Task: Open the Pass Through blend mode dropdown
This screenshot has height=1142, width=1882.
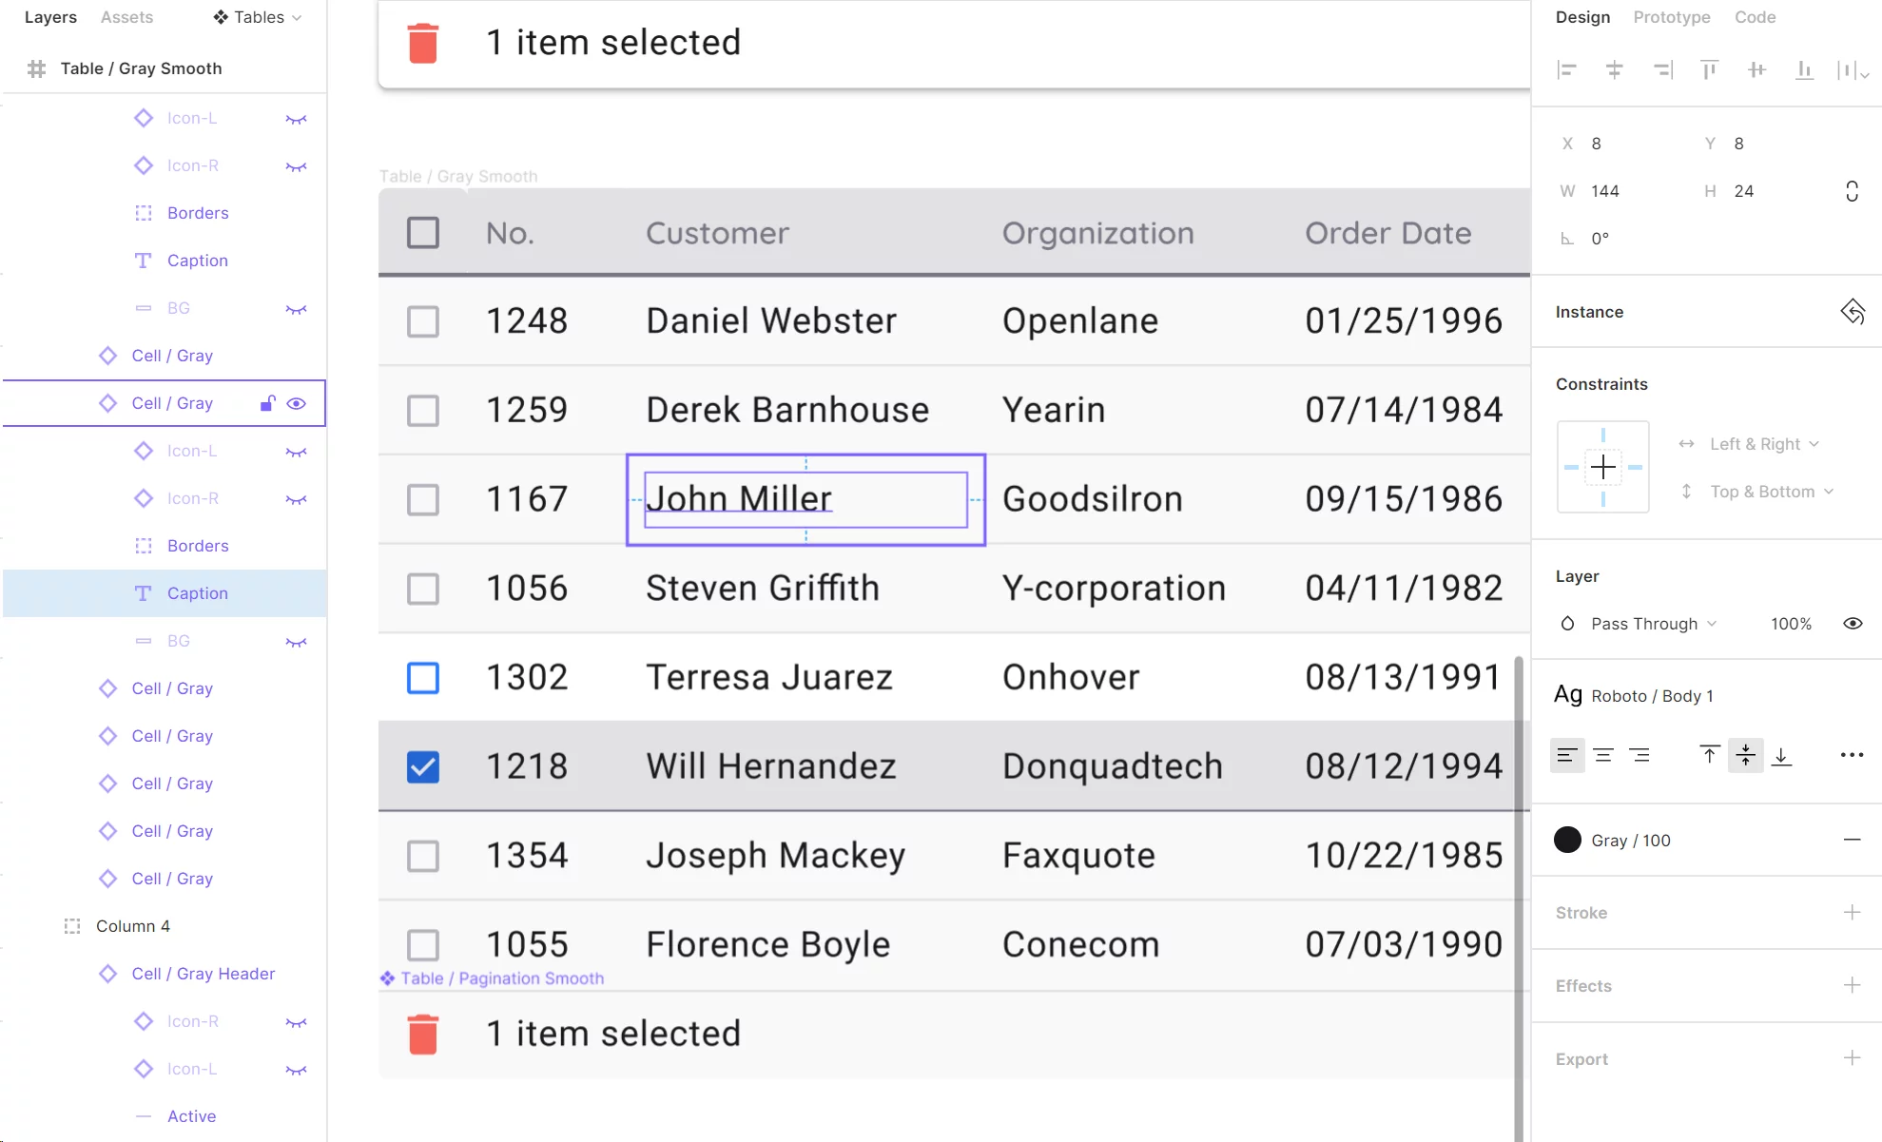Action: (1652, 623)
